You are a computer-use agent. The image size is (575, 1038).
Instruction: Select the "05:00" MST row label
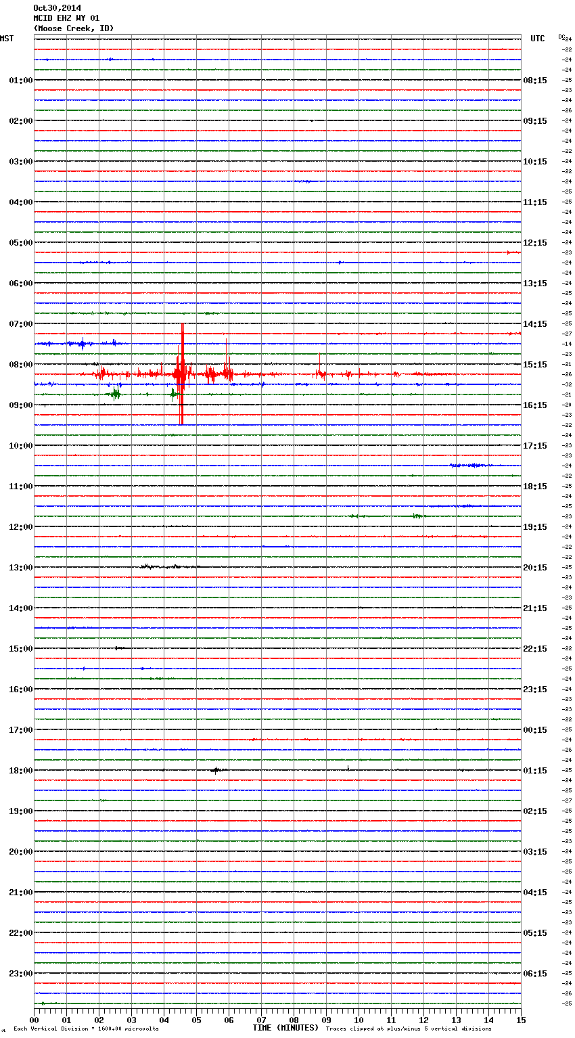pyautogui.click(x=21, y=243)
